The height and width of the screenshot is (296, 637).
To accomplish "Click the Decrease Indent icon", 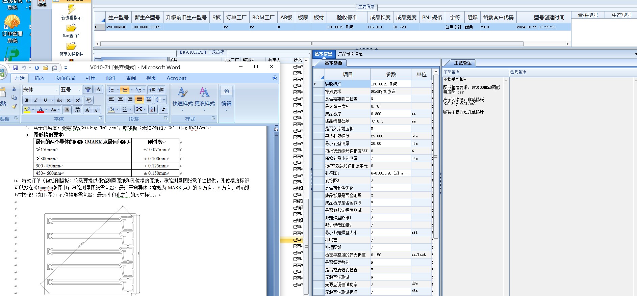I will (x=152, y=89).
